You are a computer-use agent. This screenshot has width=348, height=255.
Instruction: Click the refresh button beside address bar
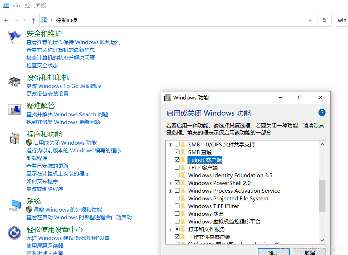coord(324,20)
